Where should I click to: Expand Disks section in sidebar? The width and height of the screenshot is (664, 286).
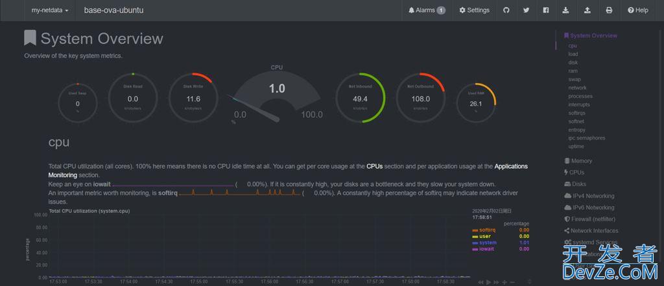576,184
